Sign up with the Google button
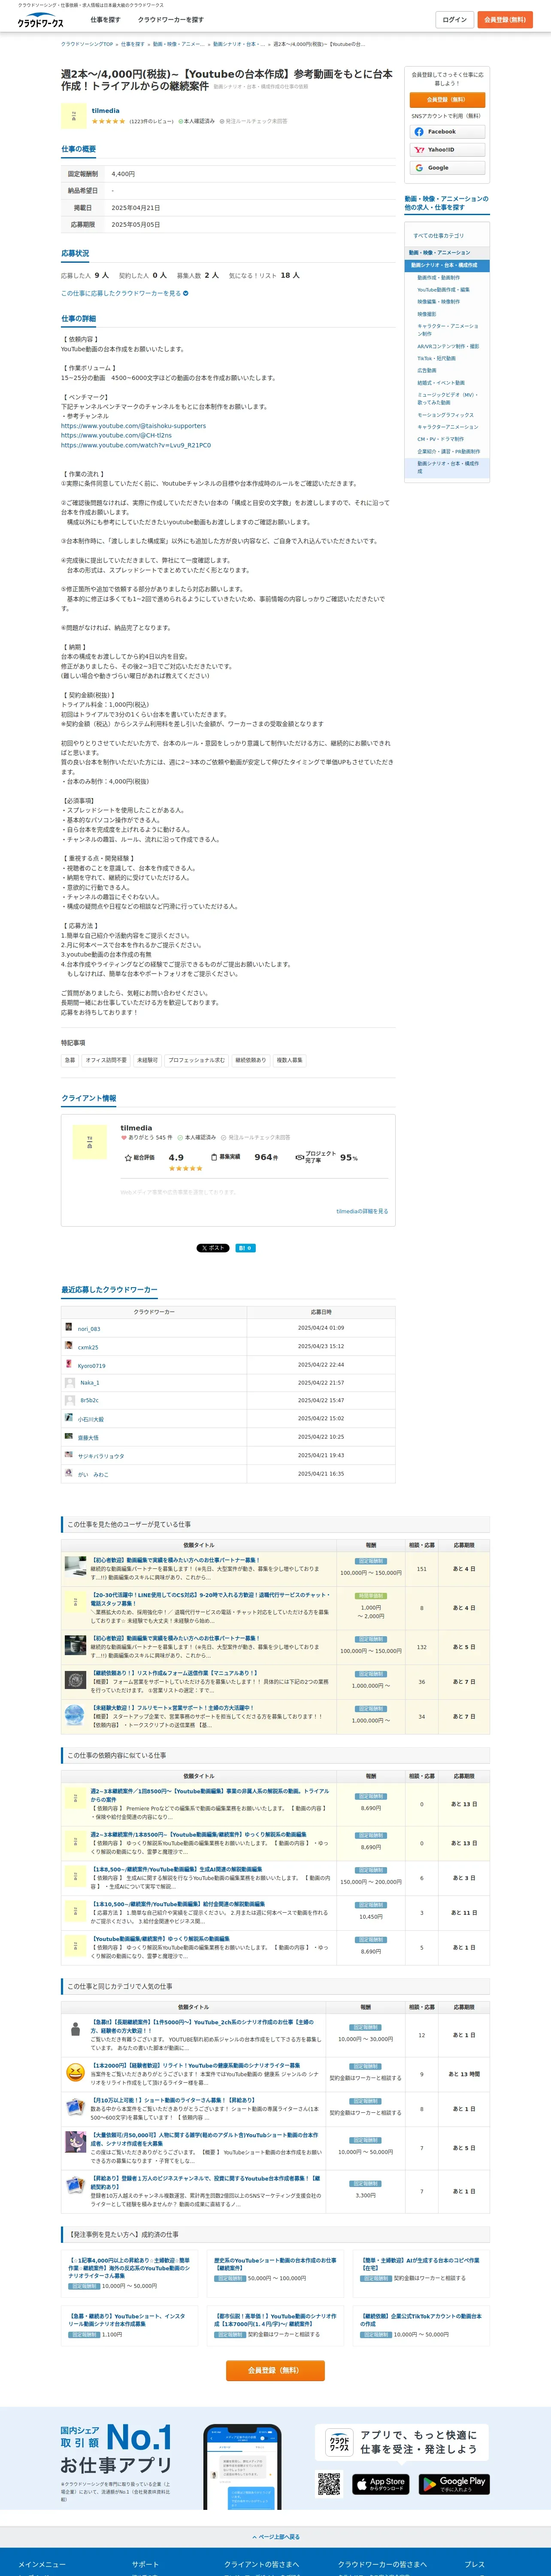 pyautogui.click(x=447, y=168)
